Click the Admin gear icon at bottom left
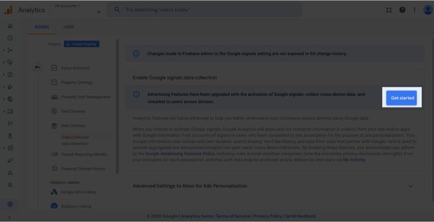This screenshot has width=434, height=222. (x=10, y=205)
